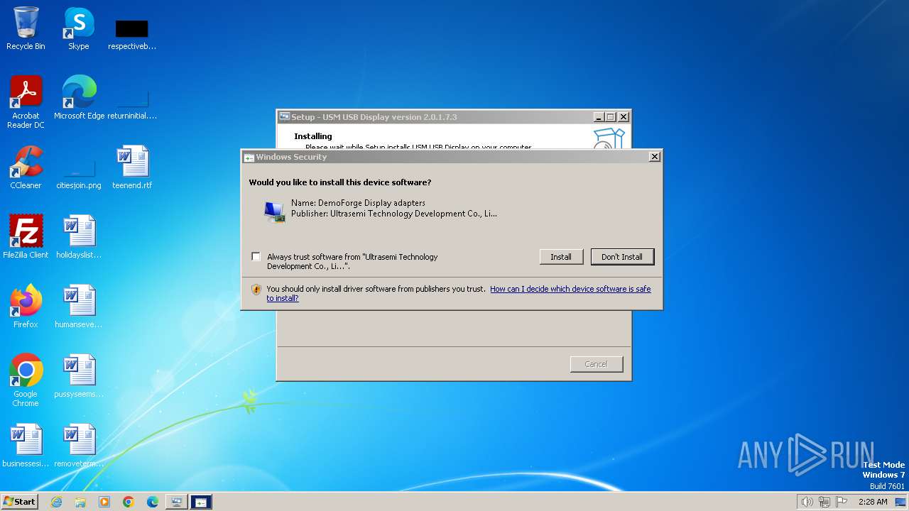
Task: Select the respectiveb... desktop file
Action: pos(131,34)
